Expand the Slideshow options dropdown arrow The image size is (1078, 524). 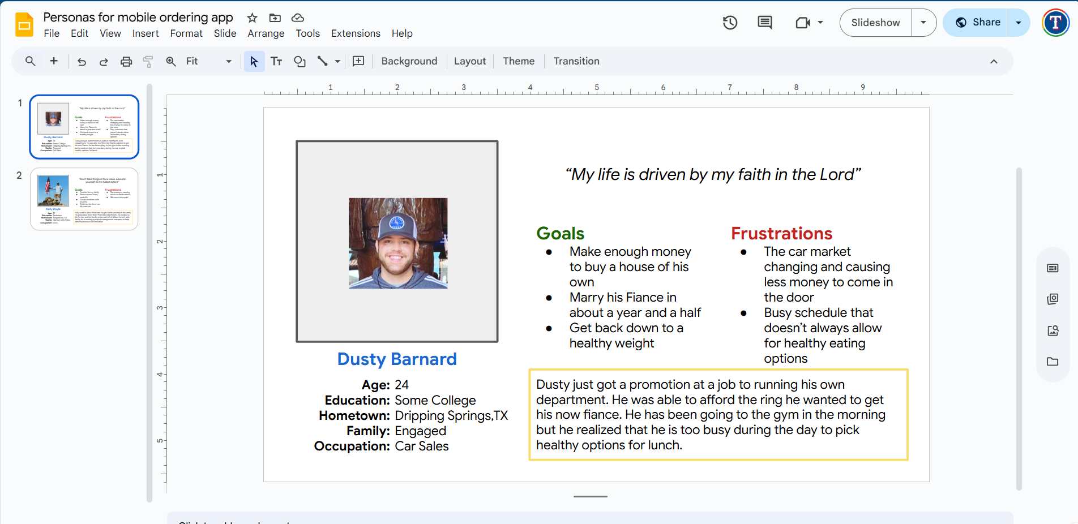pyautogui.click(x=924, y=23)
